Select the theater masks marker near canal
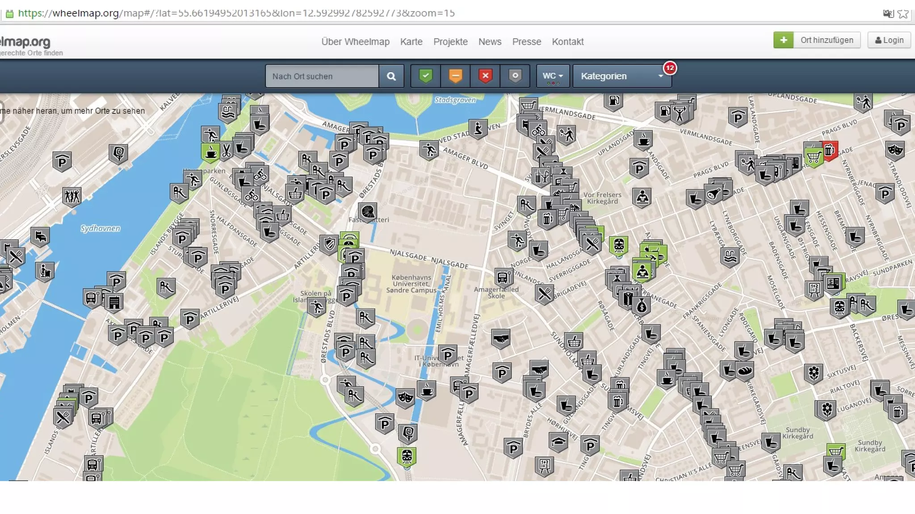 click(405, 397)
